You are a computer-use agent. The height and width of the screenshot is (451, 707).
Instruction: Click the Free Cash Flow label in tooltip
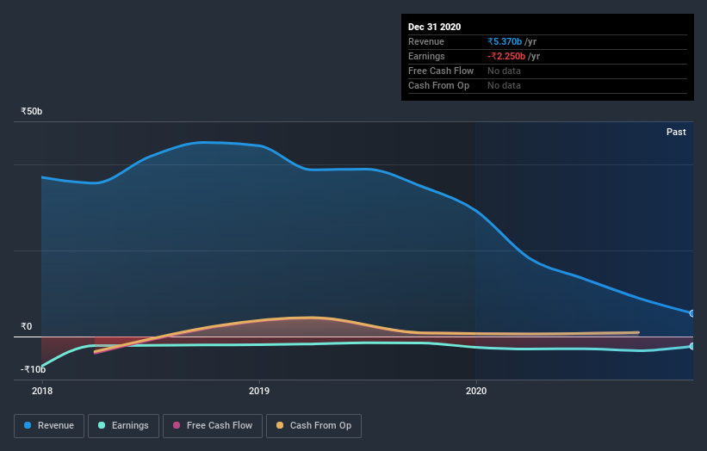[x=441, y=71]
